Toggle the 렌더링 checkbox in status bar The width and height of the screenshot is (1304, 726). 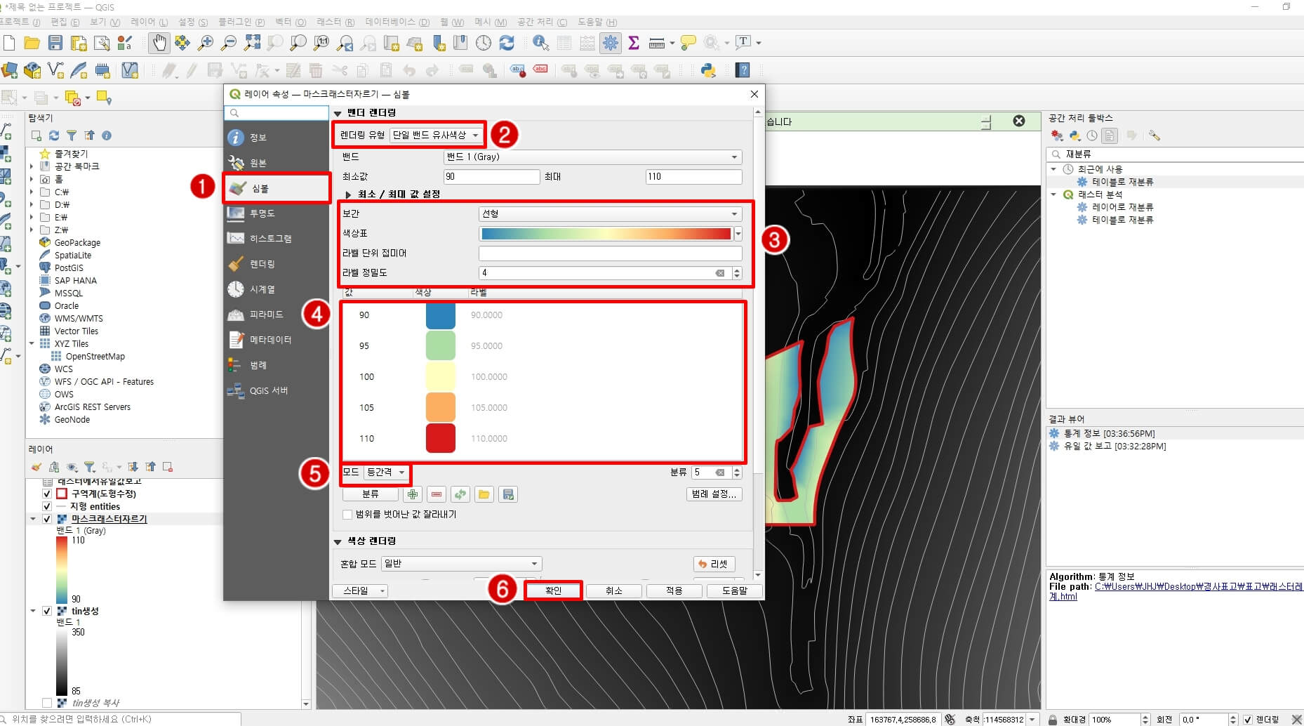click(1248, 720)
